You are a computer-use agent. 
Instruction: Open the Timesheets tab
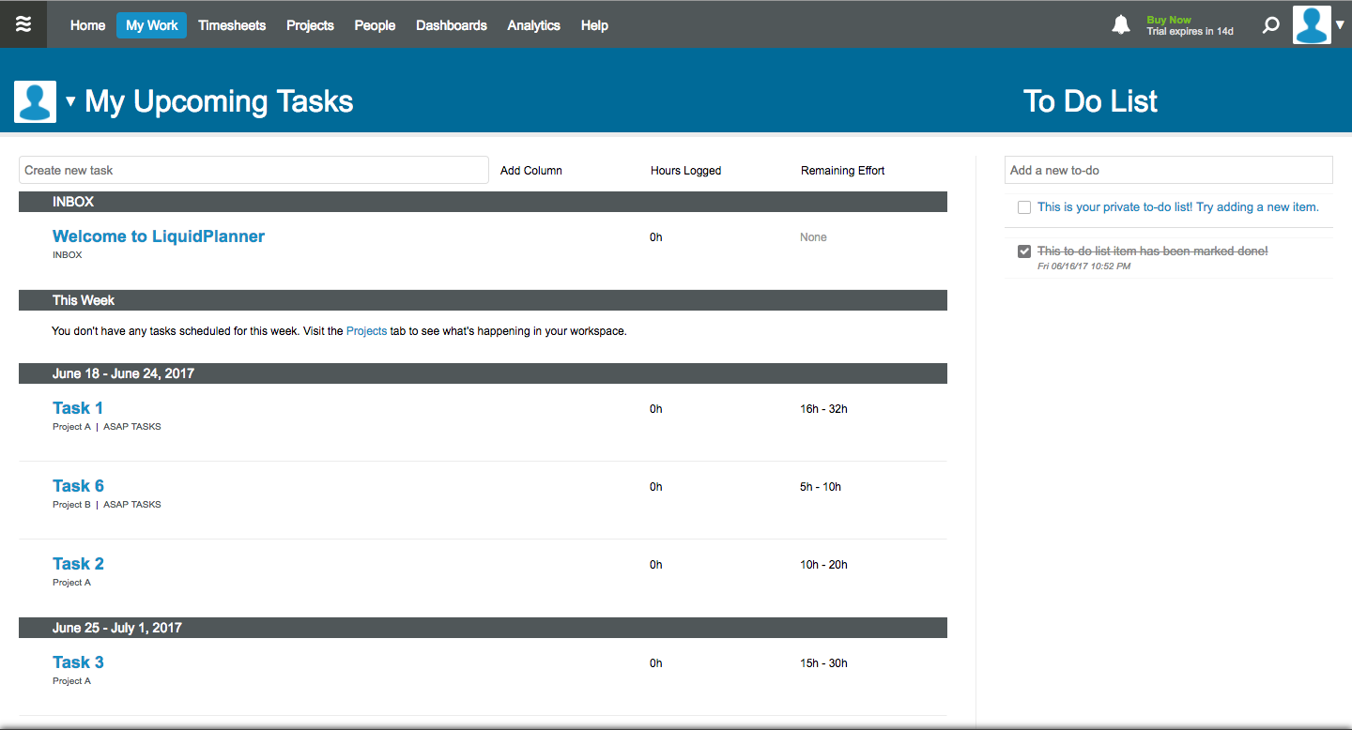coord(232,25)
